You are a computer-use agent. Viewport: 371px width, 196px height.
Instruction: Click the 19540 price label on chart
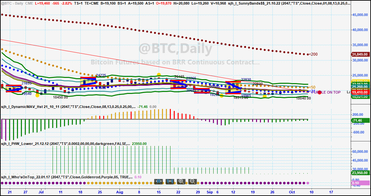(26, 94)
